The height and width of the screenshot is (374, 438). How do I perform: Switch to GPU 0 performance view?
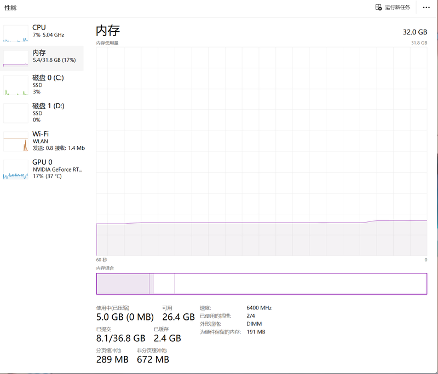pyautogui.click(x=42, y=170)
